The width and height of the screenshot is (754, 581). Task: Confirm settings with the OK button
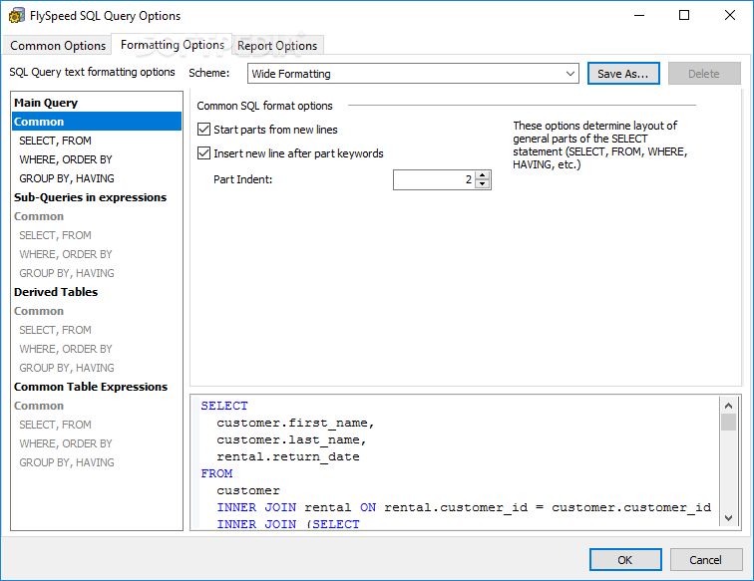pos(625,560)
